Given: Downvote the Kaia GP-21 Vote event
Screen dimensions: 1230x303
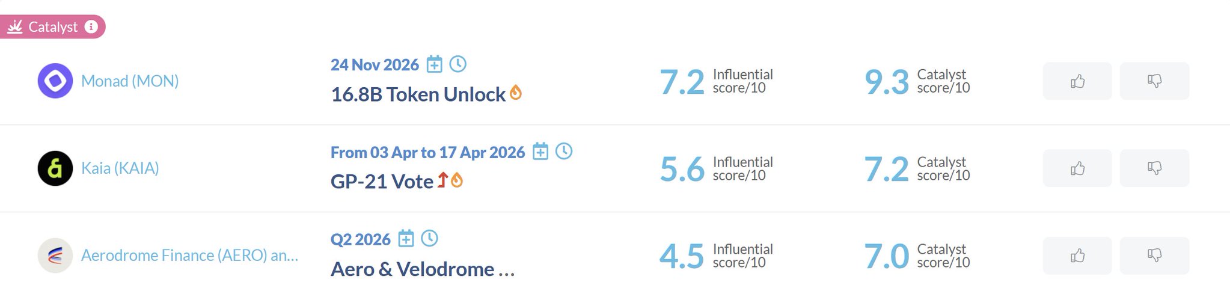Looking at the screenshot, I should point(1154,168).
